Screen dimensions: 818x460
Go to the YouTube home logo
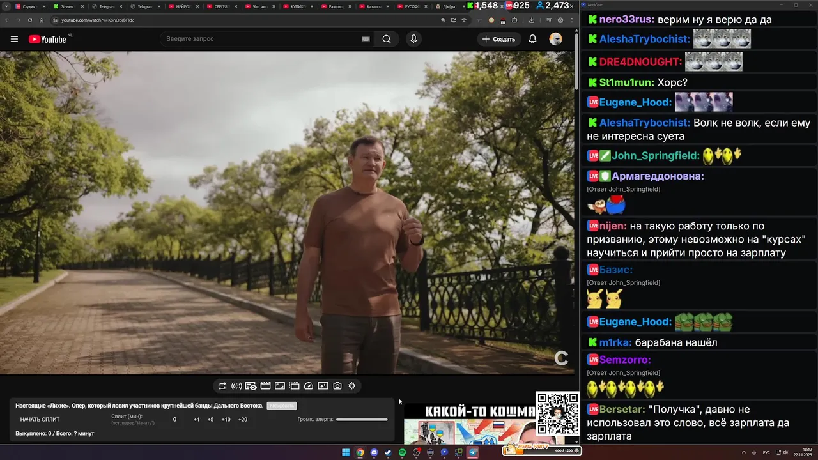[47, 39]
